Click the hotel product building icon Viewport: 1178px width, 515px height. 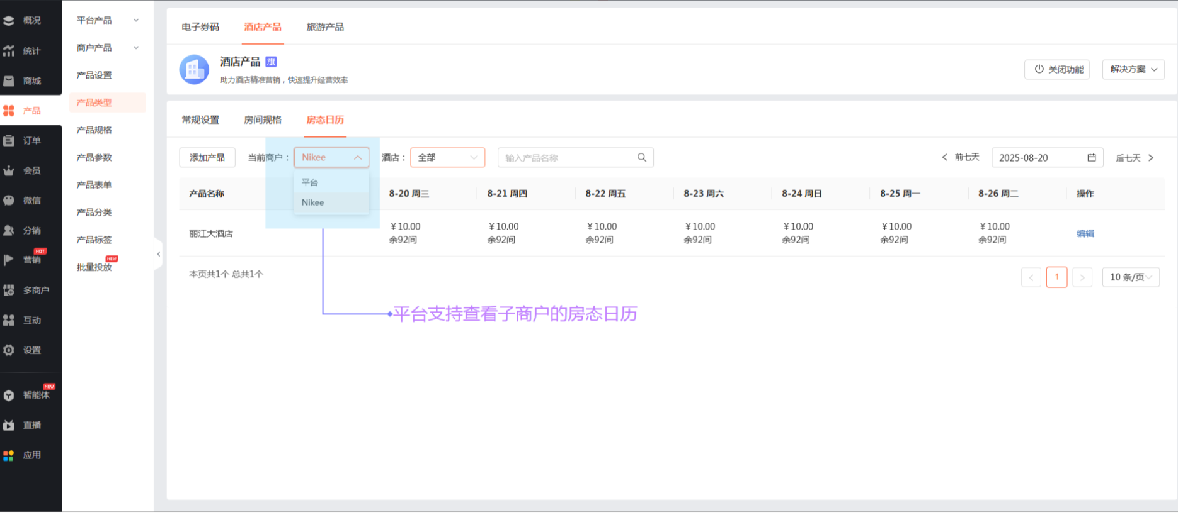tap(194, 70)
